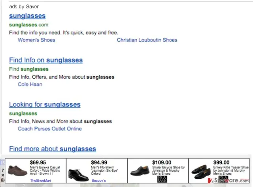Click the black Florsheim Lexington Oxford image
Screen dimensions: 253x187
pyautogui.click(x=78, y=176)
